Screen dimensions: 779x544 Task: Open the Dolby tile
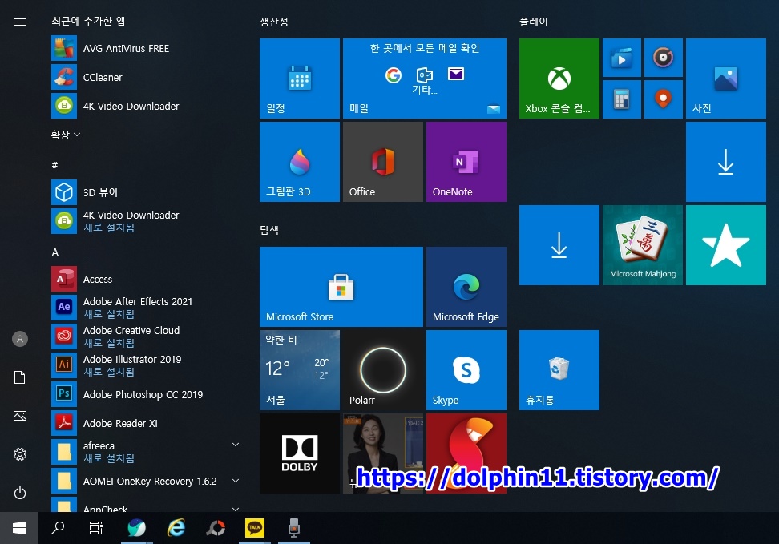tap(300, 453)
